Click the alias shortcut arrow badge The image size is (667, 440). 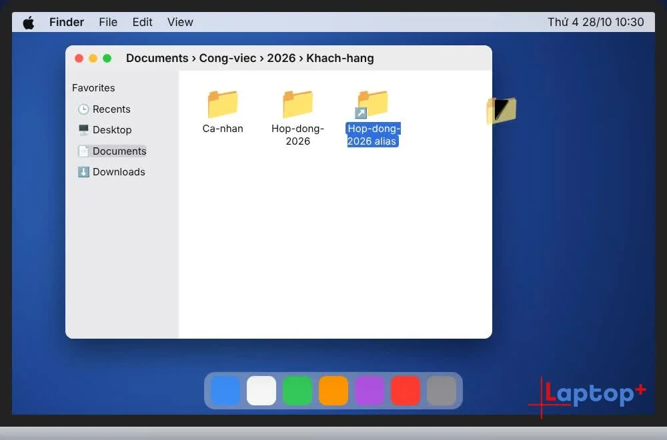tap(361, 113)
